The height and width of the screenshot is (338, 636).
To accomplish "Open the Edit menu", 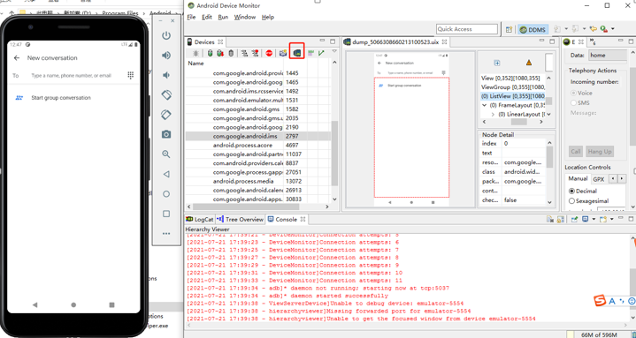I will [207, 17].
